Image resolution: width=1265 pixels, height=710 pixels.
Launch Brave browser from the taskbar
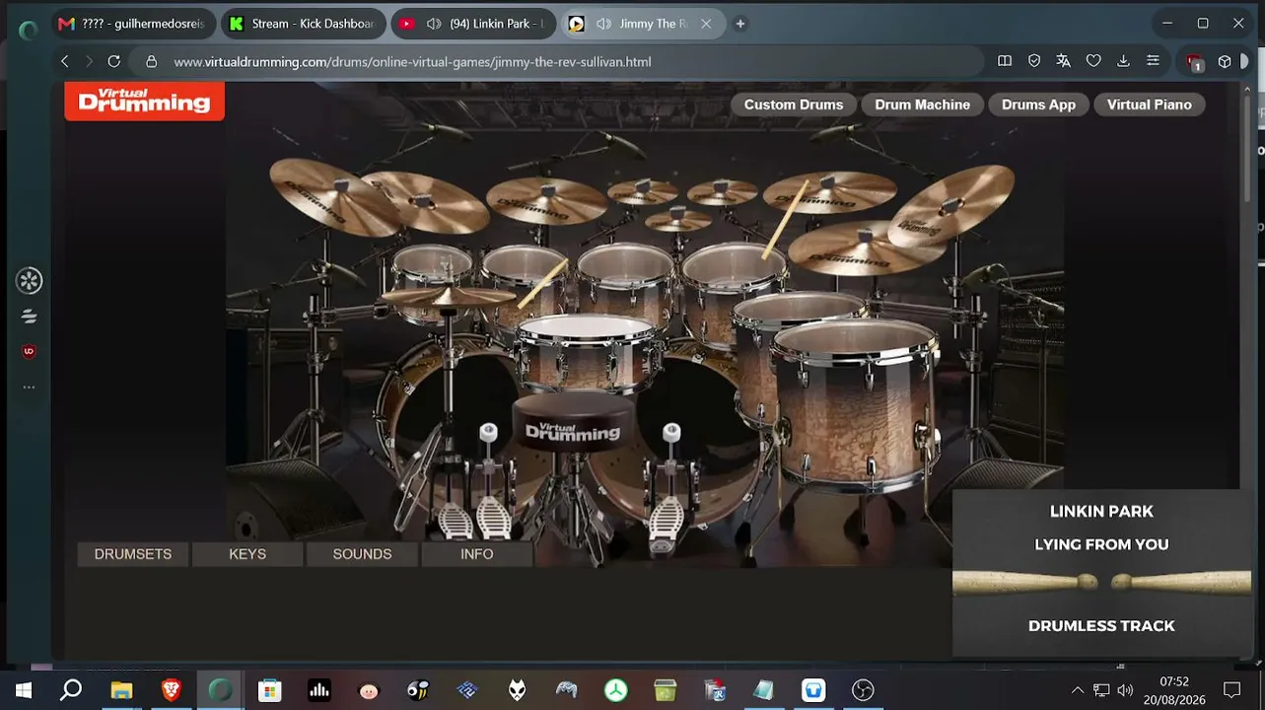[172, 690]
